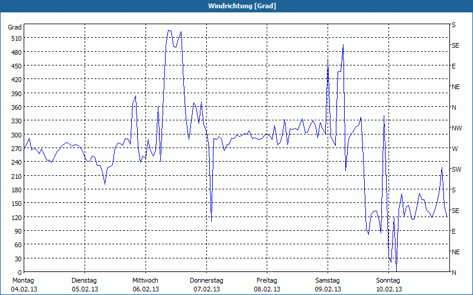Image resolution: width=473 pixels, height=295 pixels.
Task: Click the NW compass label
Action: pyautogui.click(x=456, y=128)
